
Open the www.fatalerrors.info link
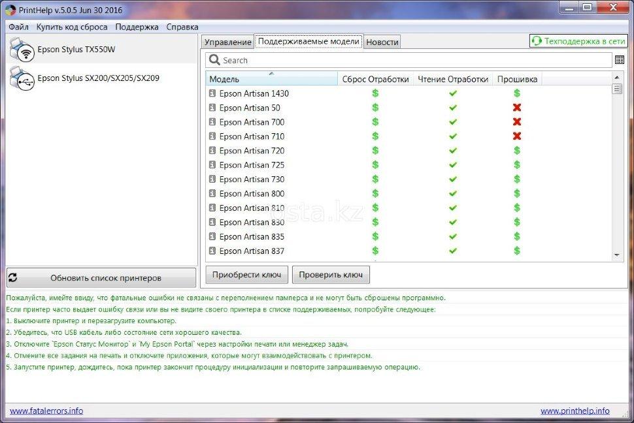coord(46,411)
